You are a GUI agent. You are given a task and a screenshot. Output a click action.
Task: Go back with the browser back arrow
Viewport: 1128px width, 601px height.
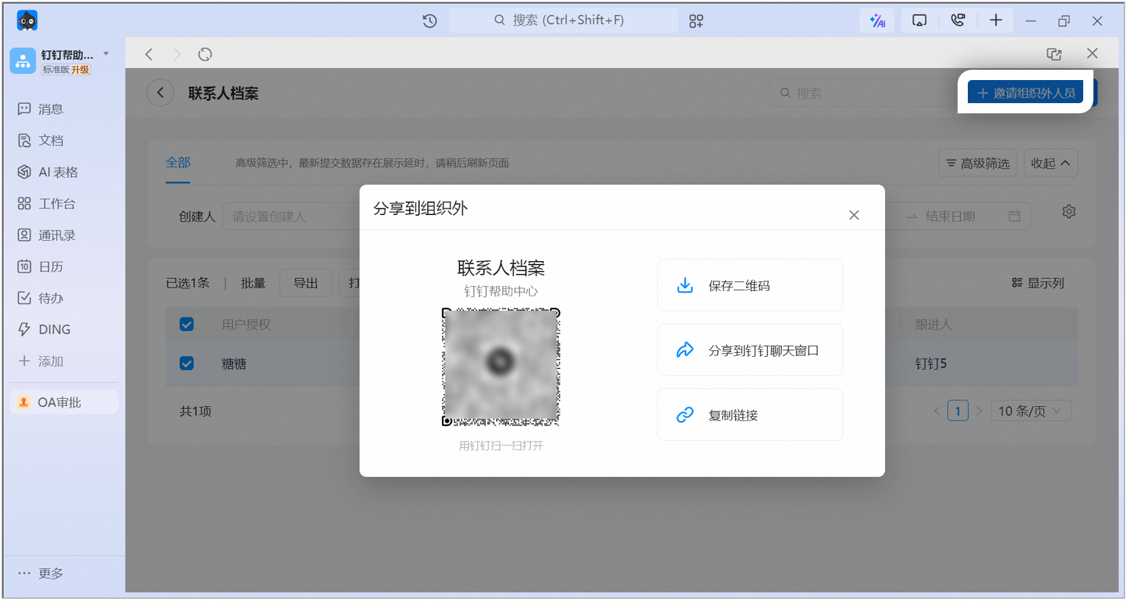[x=149, y=54]
